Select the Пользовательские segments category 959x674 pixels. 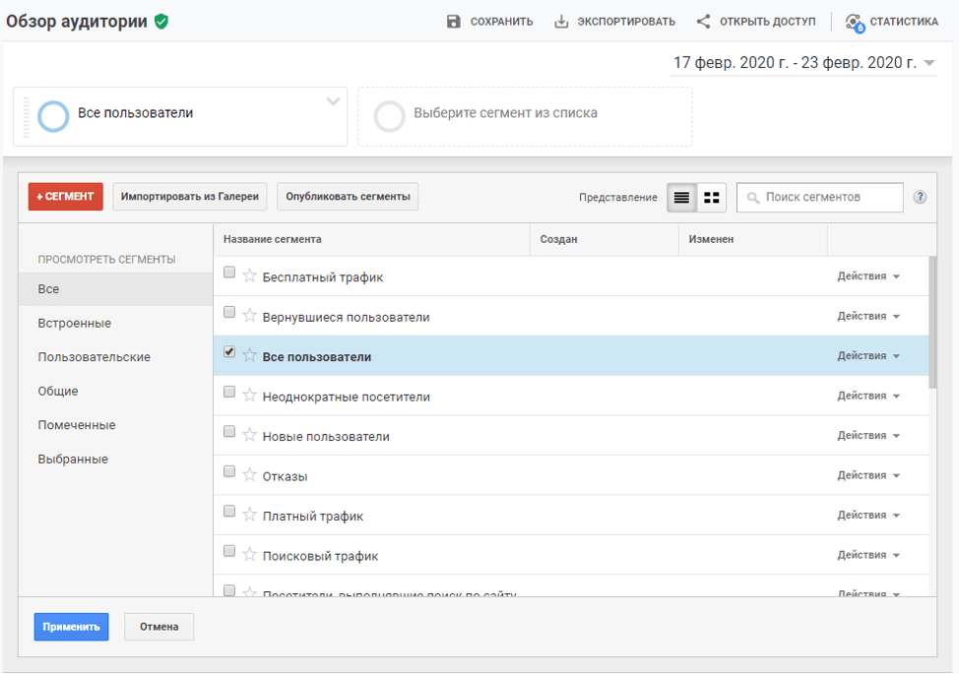coord(115,357)
